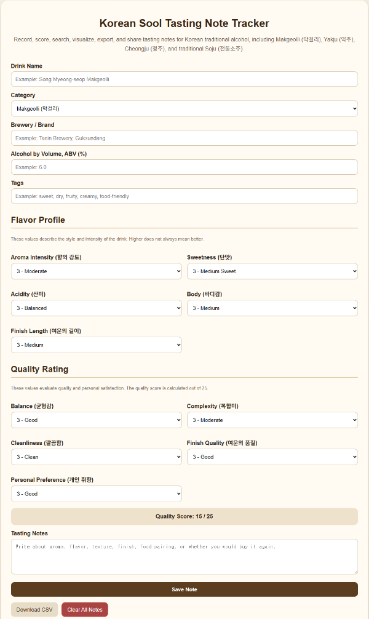Open the Complexity dropdown
The width and height of the screenshot is (369, 619).
pyautogui.click(x=272, y=420)
